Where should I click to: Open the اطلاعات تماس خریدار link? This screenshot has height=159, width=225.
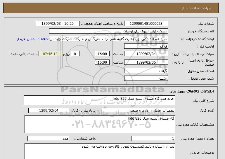32,39
